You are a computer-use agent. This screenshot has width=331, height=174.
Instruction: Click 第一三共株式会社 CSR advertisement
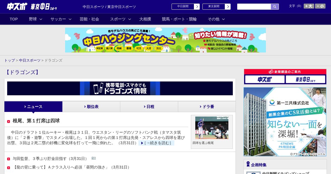click(x=285, y=122)
